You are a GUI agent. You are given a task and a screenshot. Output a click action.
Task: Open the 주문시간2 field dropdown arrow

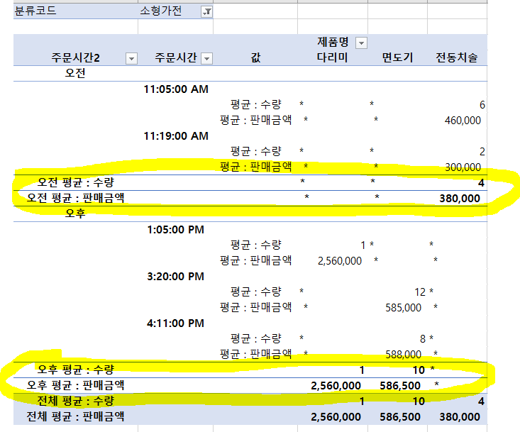coord(131,58)
